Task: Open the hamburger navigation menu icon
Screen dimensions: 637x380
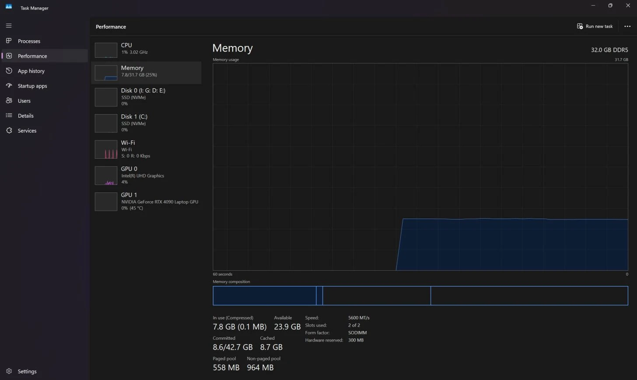Action: click(9, 26)
